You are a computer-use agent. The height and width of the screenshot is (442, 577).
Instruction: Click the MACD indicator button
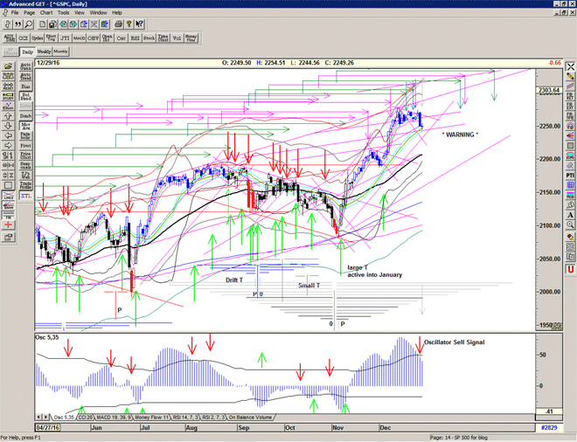click(x=80, y=38)
